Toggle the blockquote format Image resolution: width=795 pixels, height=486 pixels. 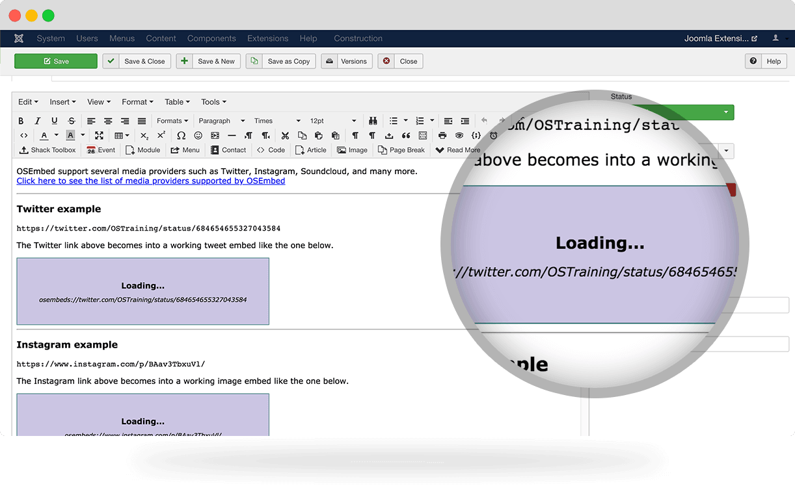click(x=406, y=135)
